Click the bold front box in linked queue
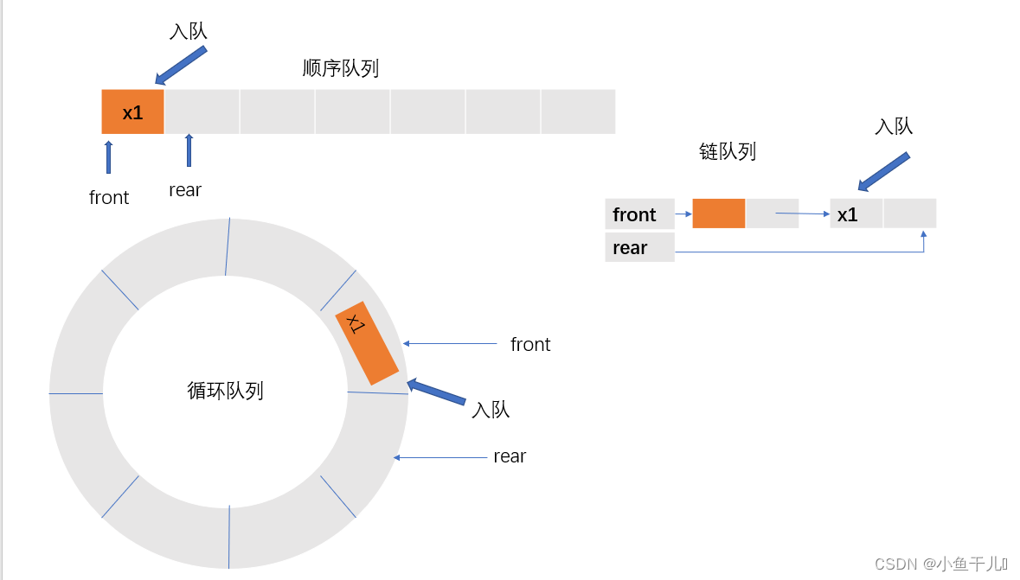The height and width of the screenshot is (580, 1020). 639,214
